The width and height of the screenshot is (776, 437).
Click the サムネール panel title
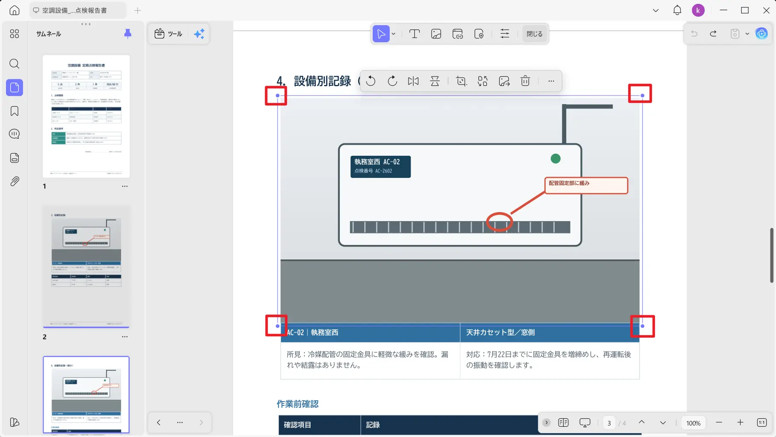point(49,34)
